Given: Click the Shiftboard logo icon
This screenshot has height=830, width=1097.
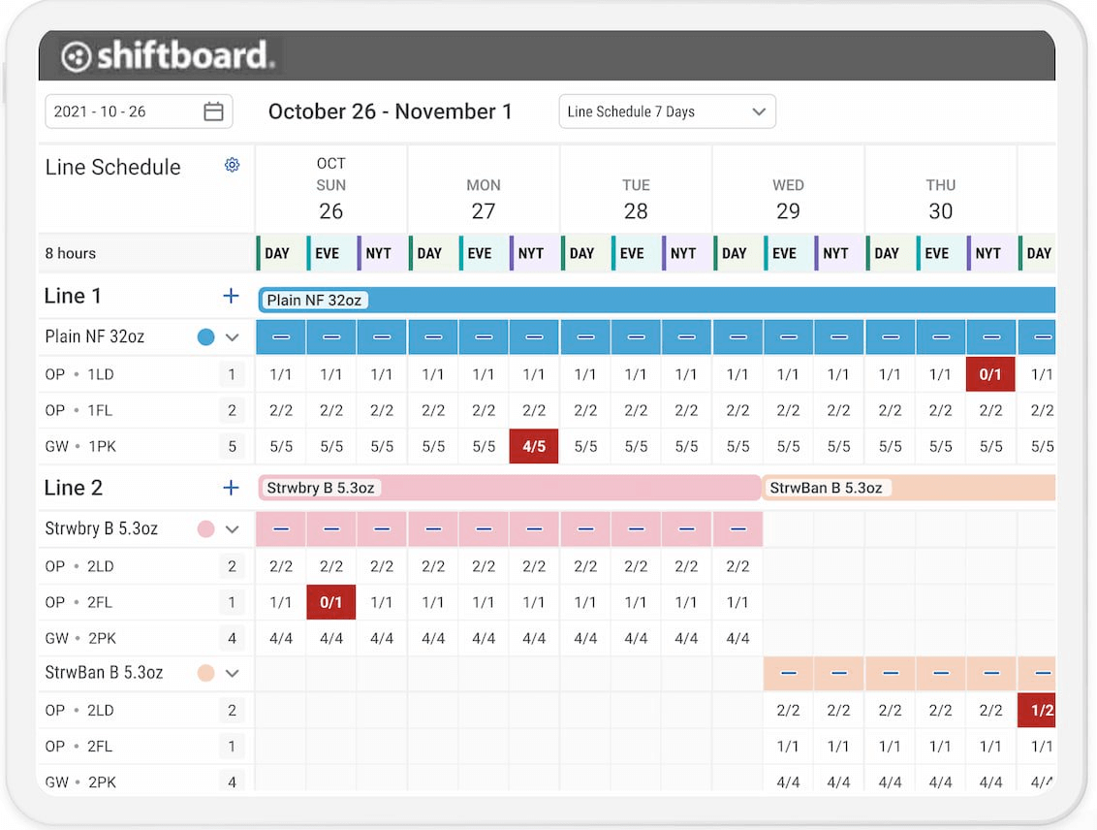Looking at the screenshot, I should [x=75, y=55].
